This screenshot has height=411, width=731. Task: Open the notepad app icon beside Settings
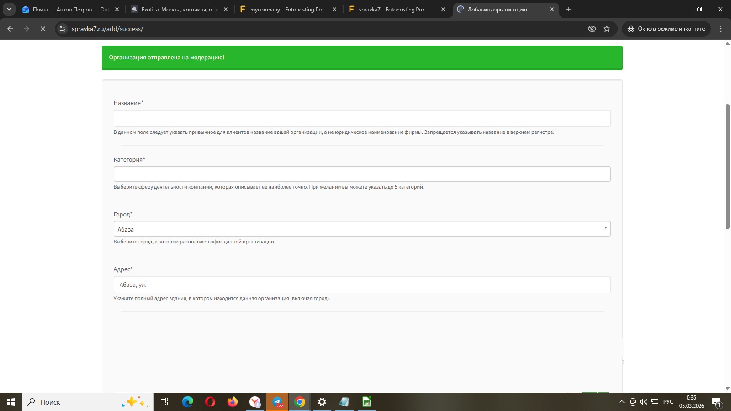344,402
